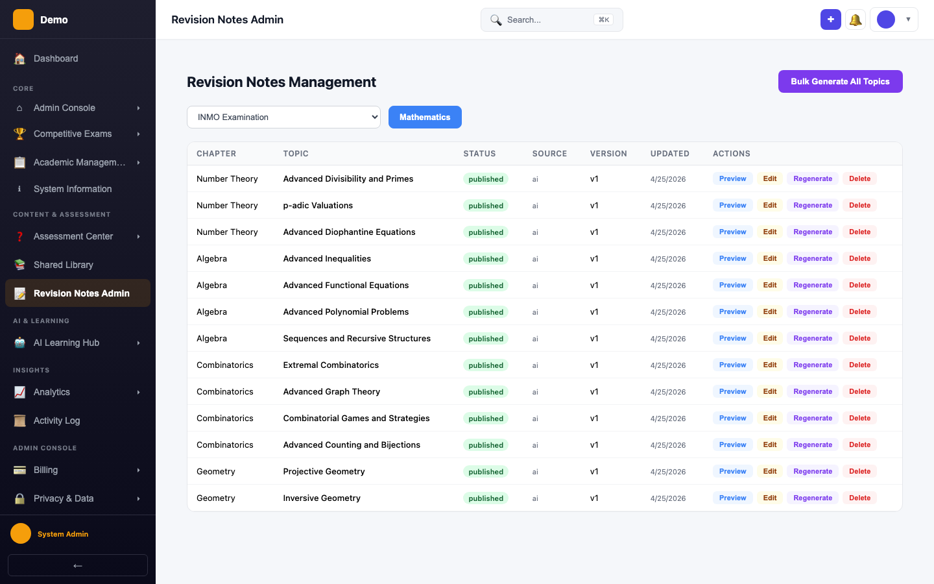Preview the Inversive Geometry notes

point(732,498)
